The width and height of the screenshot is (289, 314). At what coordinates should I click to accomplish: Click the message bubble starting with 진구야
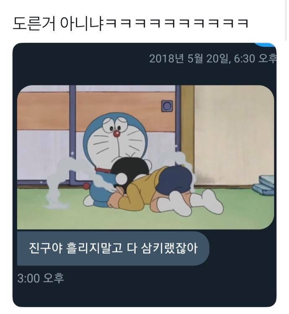click(x=113, y=249)
